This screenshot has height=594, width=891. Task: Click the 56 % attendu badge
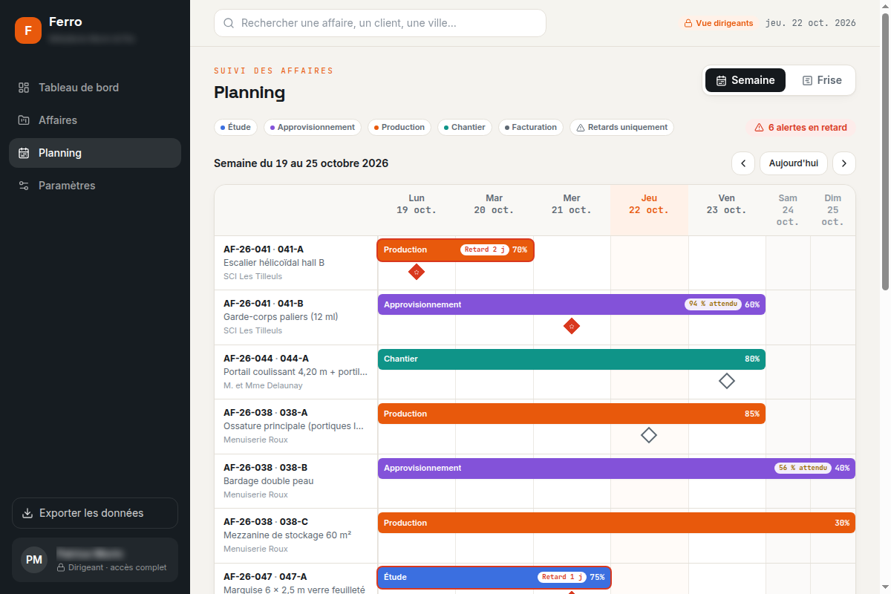[x=803, y=469]
